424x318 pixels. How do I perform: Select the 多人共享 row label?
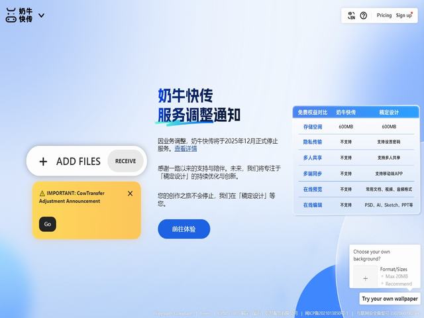313,158
